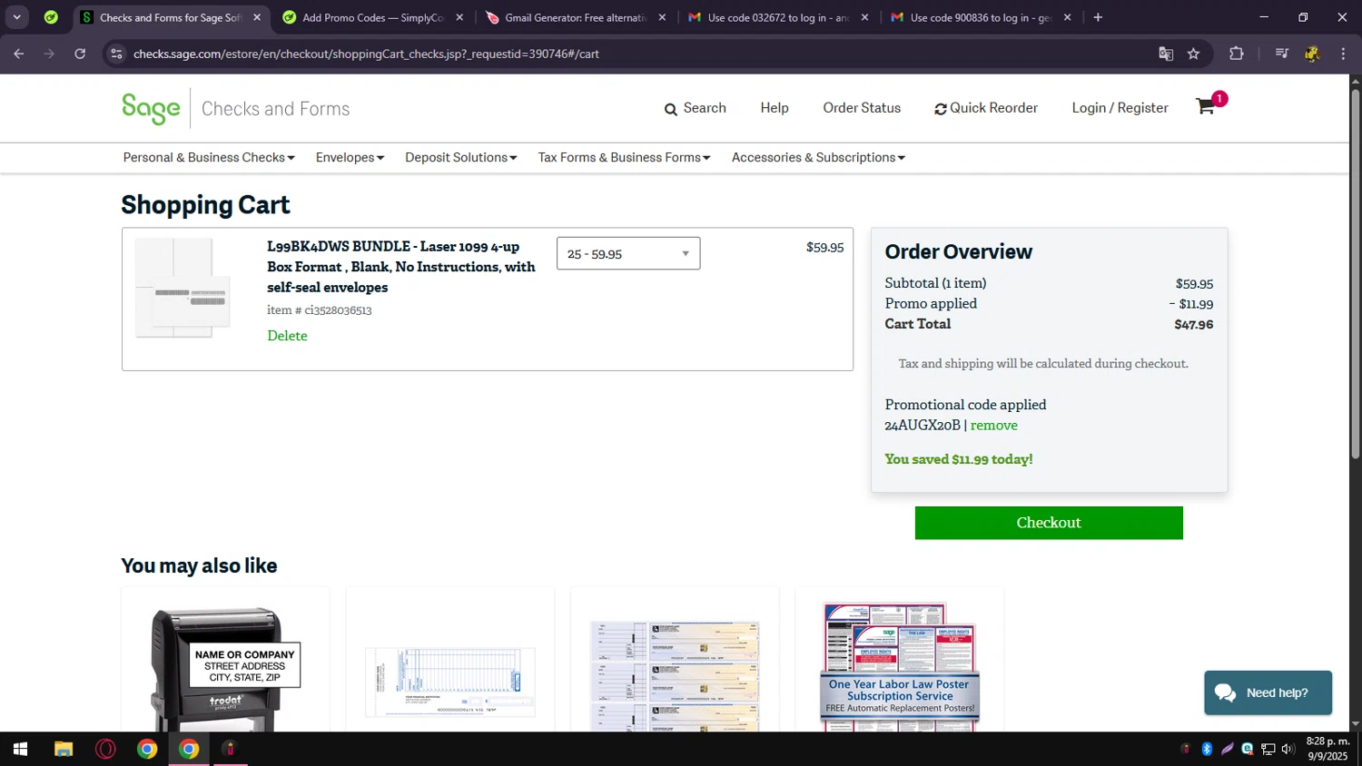Screen dimensions: 1362x766
Task: Bookmark this page with the star icon
Action: pyautogui.click(x=1193, y=54)
